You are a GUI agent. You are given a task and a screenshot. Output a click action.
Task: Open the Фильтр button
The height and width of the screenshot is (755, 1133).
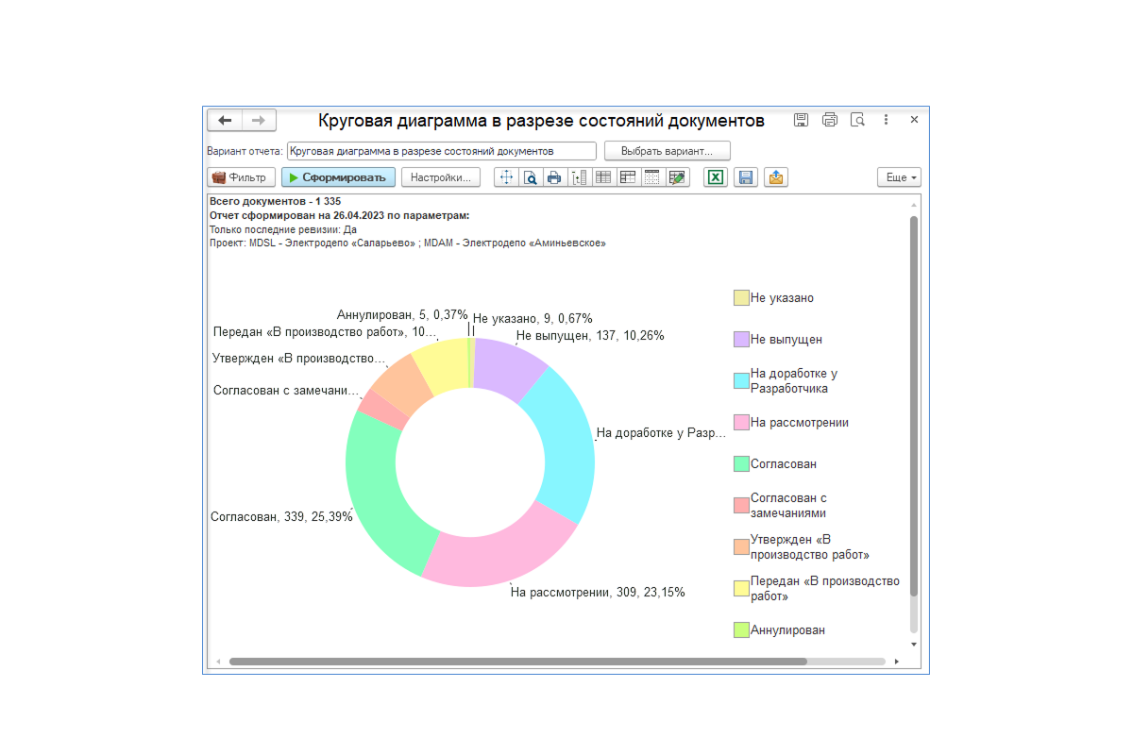[x=241, y=177]
